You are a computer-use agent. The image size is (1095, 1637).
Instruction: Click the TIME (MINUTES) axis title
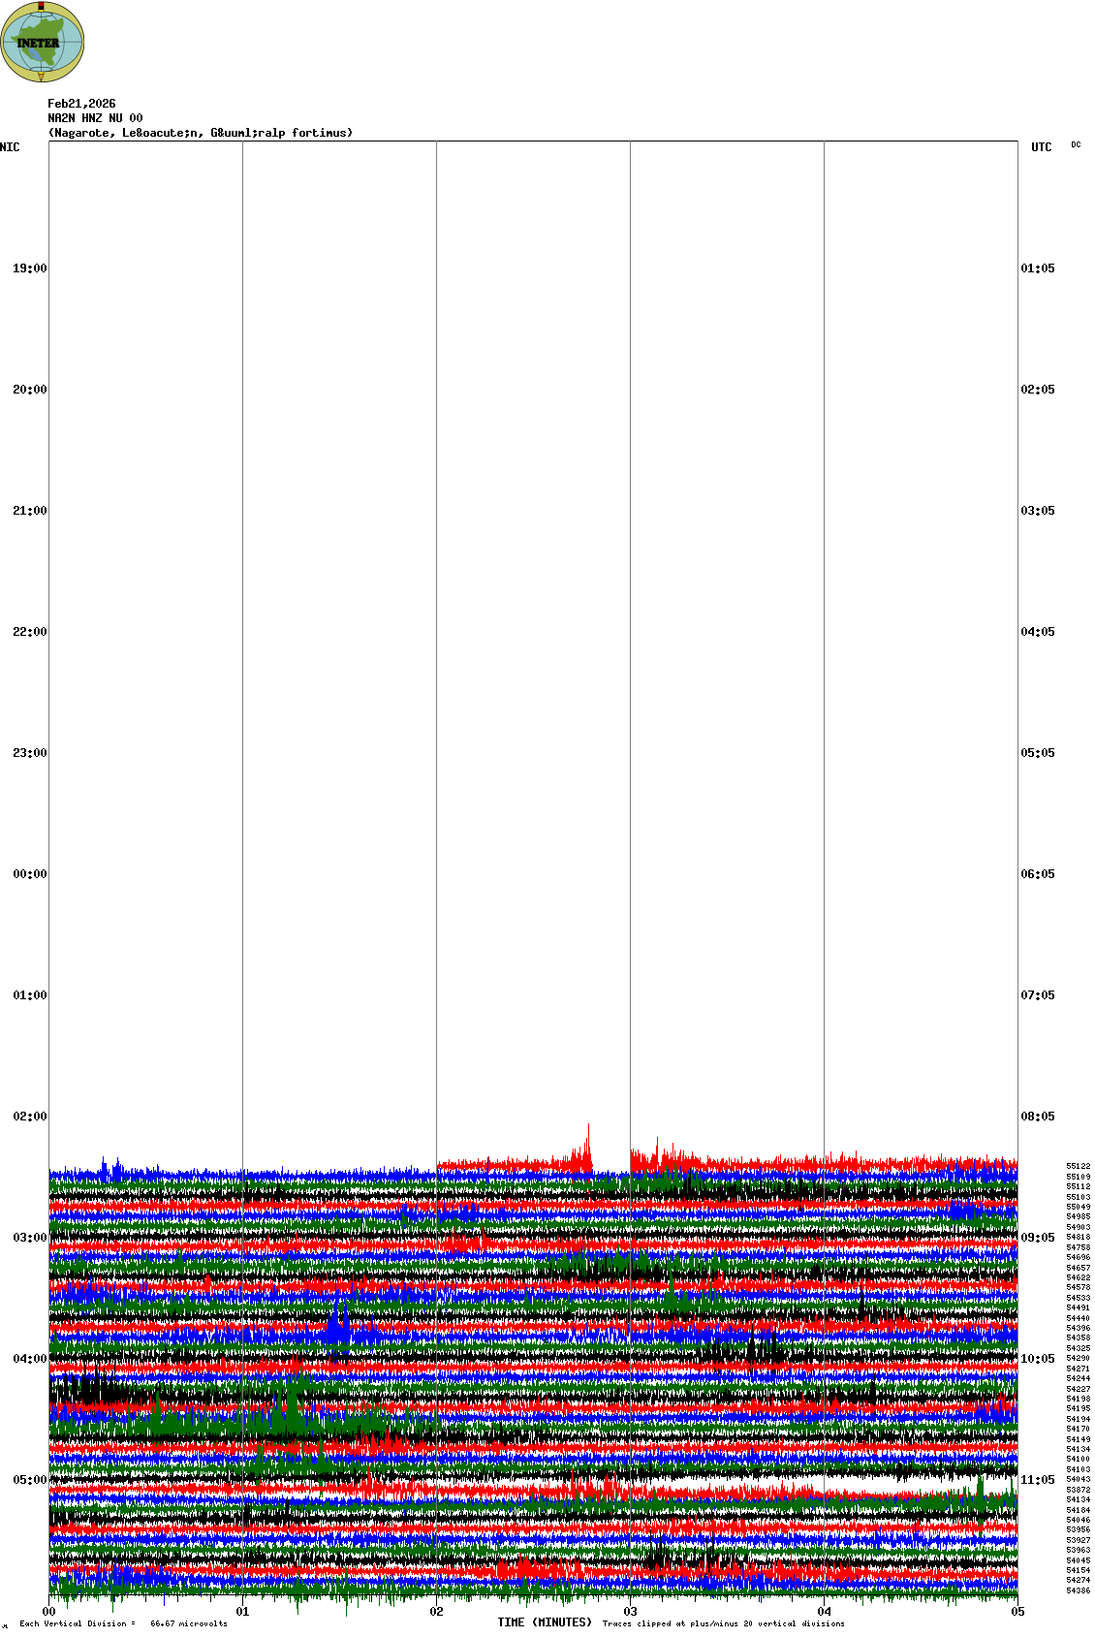point(545,1622)
